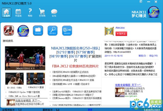Open 龙胜龙脊梯田 ad link on right
Viewport: 163px width, 111px height.
128,85
